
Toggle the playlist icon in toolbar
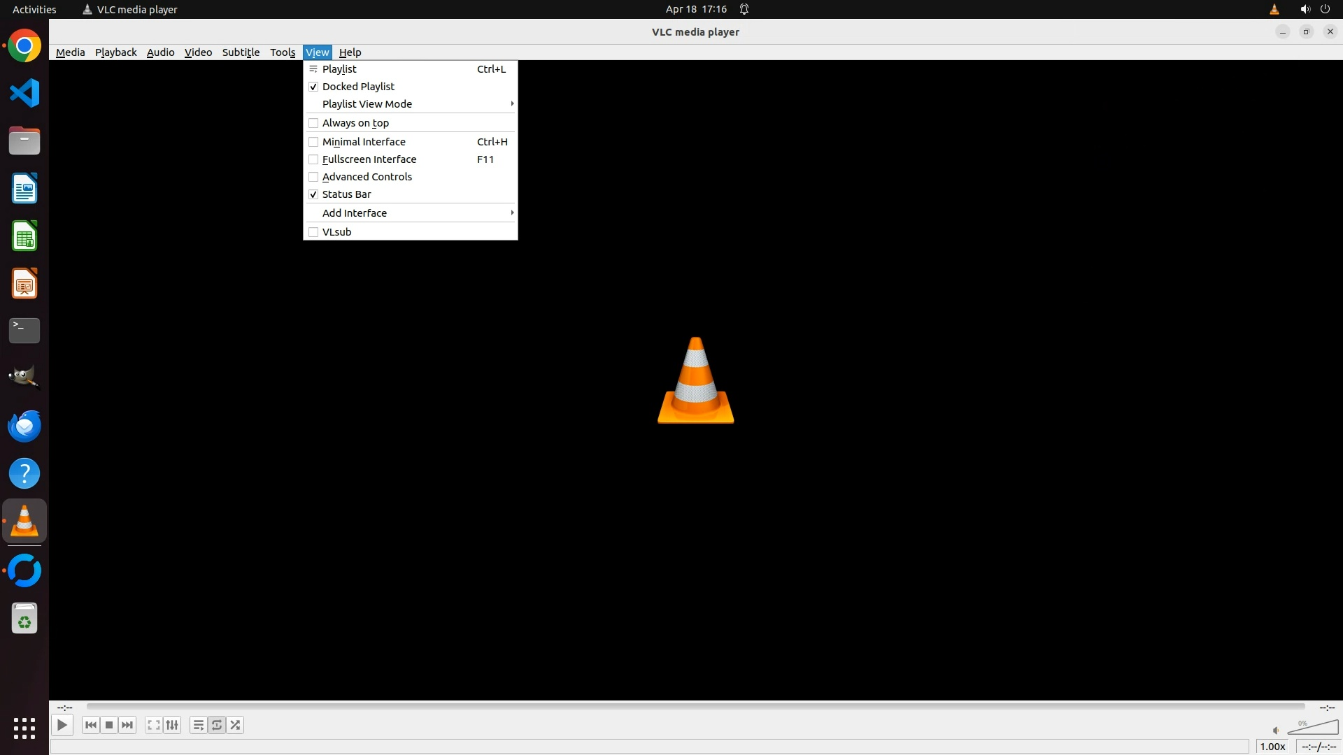pyautogui.click(x=199, y=725)
